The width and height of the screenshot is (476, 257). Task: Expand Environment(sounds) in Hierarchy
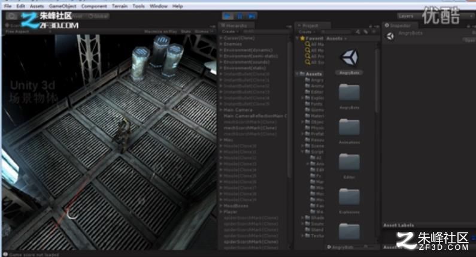(222, 62)
